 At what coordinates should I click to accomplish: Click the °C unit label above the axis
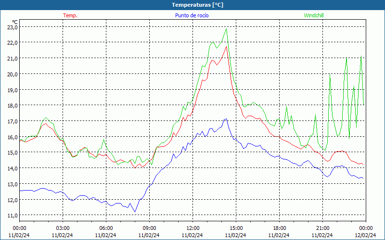point(15,22)
